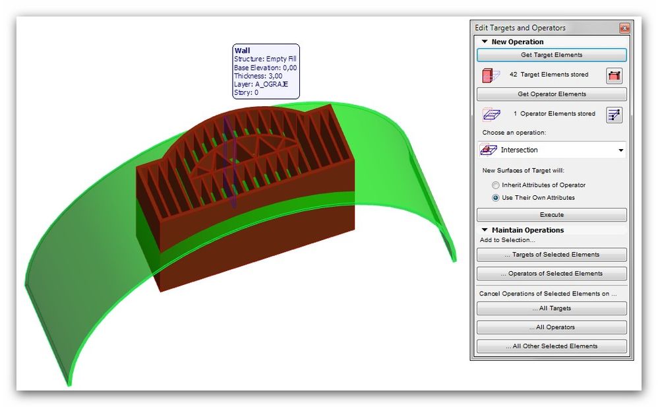Select the Inherit Attributes of Operator option
Image resolution: width=658 pixels, height=407 pixels.
[x=495, y=185]
